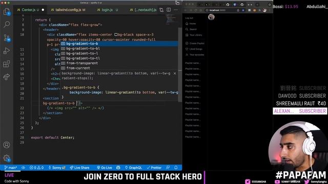Click Go Live in the status bar

point(105,168)
